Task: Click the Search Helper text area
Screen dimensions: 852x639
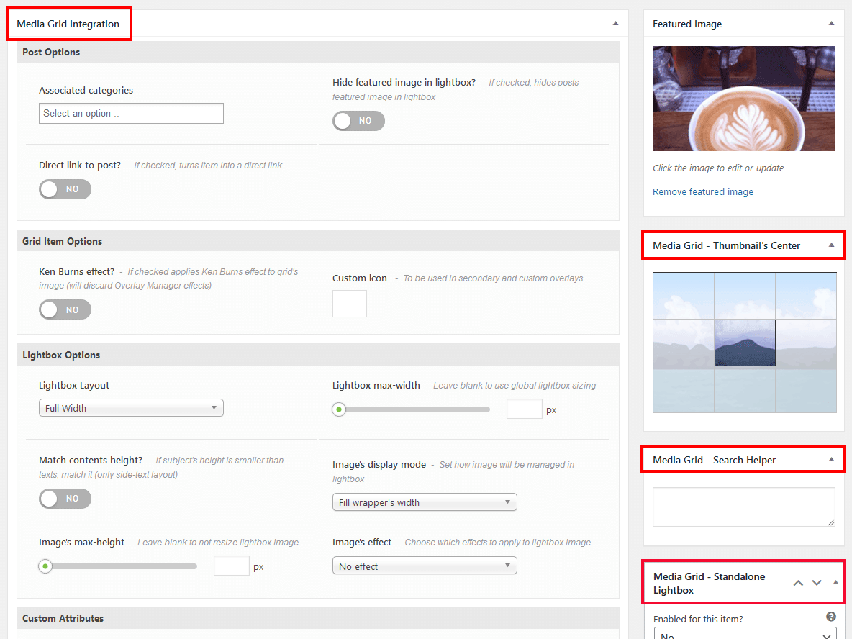Action: point(743,507)
